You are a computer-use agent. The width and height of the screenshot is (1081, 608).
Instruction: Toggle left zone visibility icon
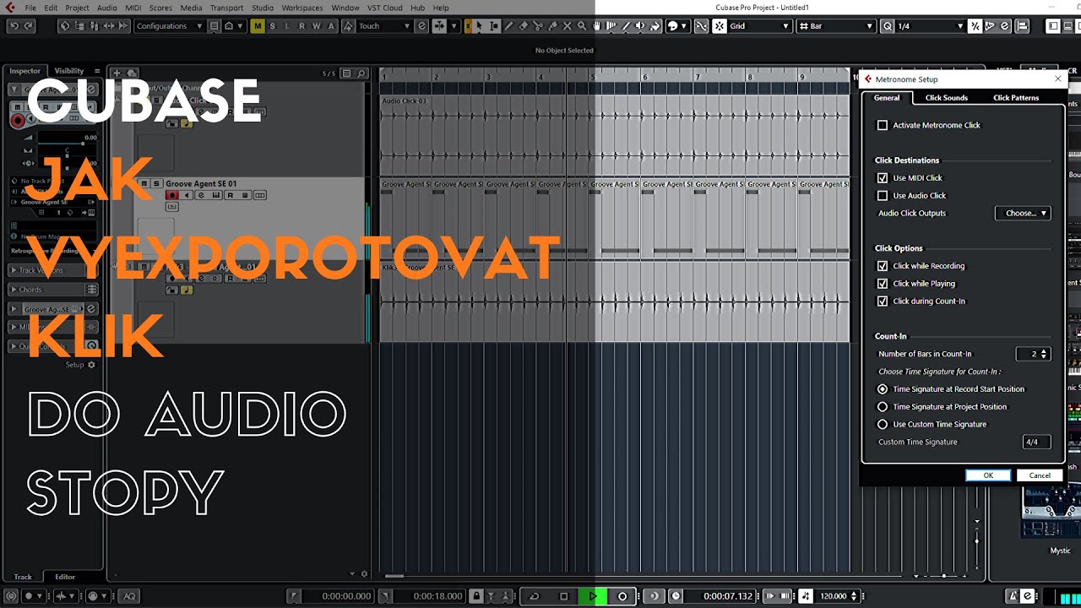pyautogui.click(x=1052, y=26)
